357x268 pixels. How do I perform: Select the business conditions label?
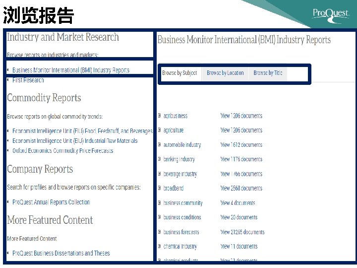(x=182, y=217)
